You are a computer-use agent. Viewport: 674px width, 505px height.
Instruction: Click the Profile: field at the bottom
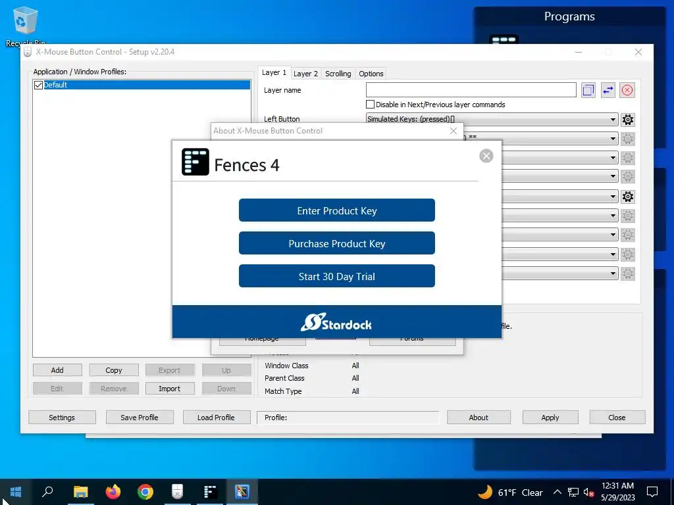click(348, 418)
